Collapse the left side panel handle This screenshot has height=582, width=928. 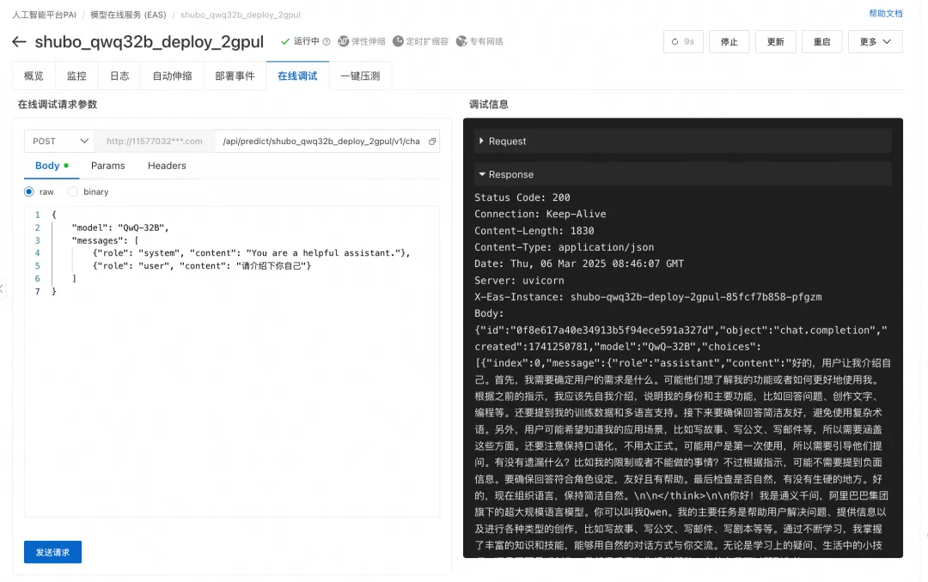point(3,288)
